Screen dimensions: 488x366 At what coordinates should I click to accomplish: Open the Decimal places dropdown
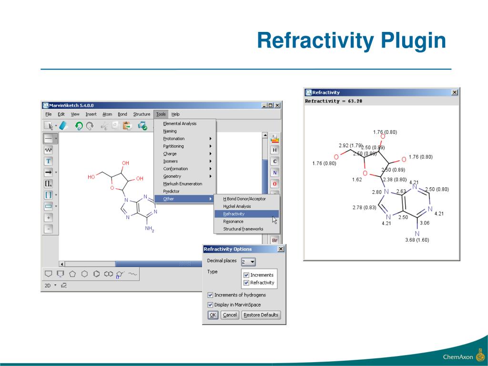pyautogui.click(x=248, y=262)
